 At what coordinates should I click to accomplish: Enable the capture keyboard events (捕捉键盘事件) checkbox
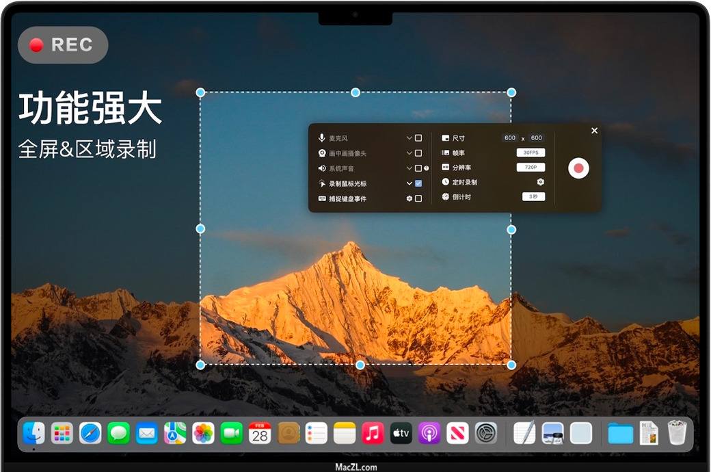418,198
